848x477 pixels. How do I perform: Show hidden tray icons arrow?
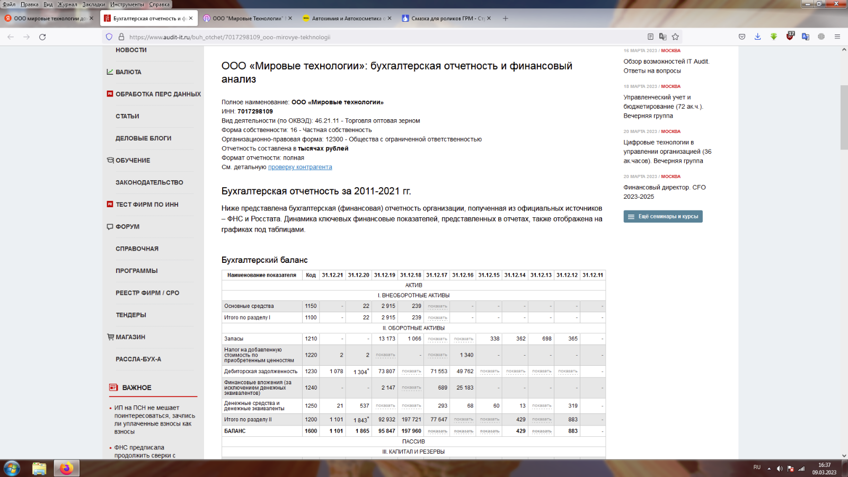[769, 469]
